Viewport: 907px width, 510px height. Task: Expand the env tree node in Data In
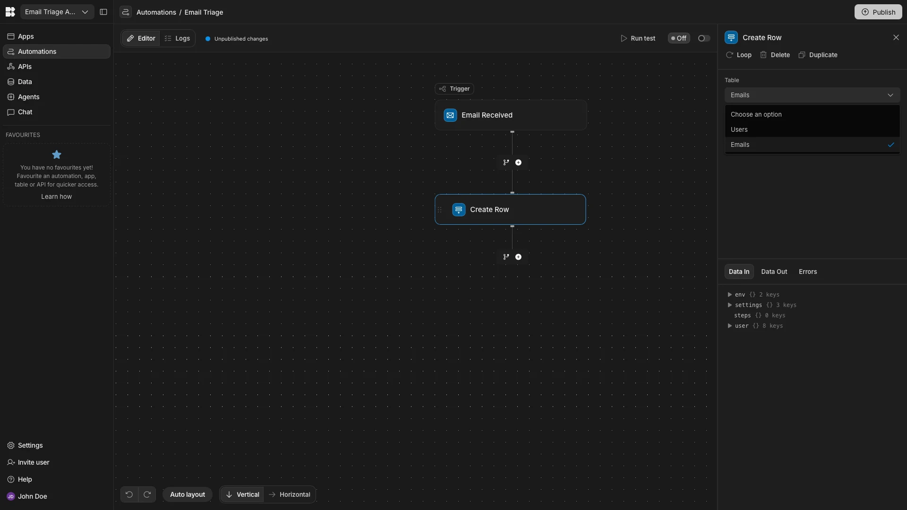click(729, 294)
